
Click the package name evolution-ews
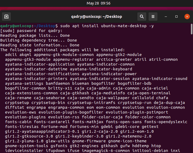click(21, 112)
